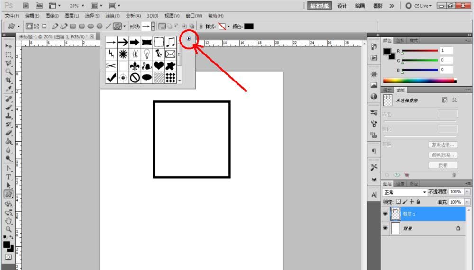Viewport: 474px width, 270px height.
Task: Pick the light bulb custom shape
Action: (146, 54)
